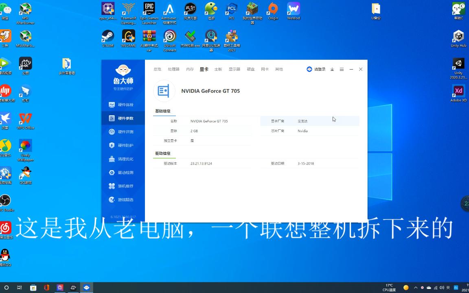The width and height of the screenshot is (469, 293).
Task: Click the driver date 3-15-2018
Action: click(306, 164)
